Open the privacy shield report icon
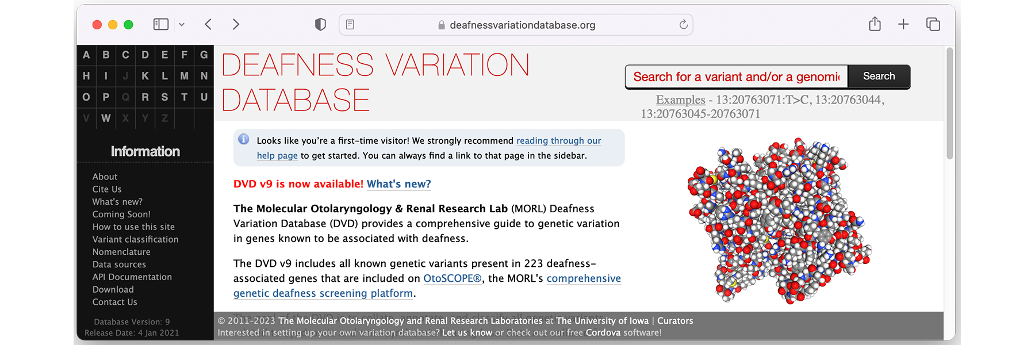Screen dimensions: 1035x345 pos(320,24)
